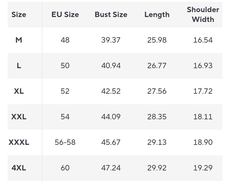The height and width of the screenshot is (183, 230).
Task: Select the L size row label
Action: (19, 66)
